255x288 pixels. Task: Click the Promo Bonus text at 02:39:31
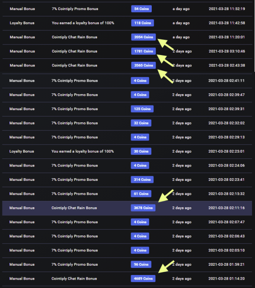click(75, 109)
